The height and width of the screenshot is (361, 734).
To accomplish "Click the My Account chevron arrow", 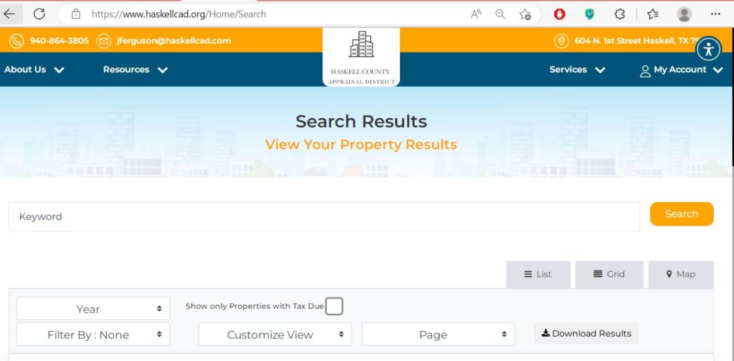I will [x=718, y=70].
